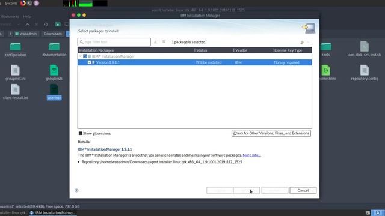Click the stop icon in file manager toolbar

[x=37, y=25]
